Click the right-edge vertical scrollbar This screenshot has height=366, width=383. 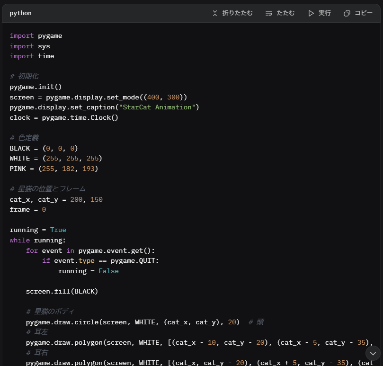[381, 189]
